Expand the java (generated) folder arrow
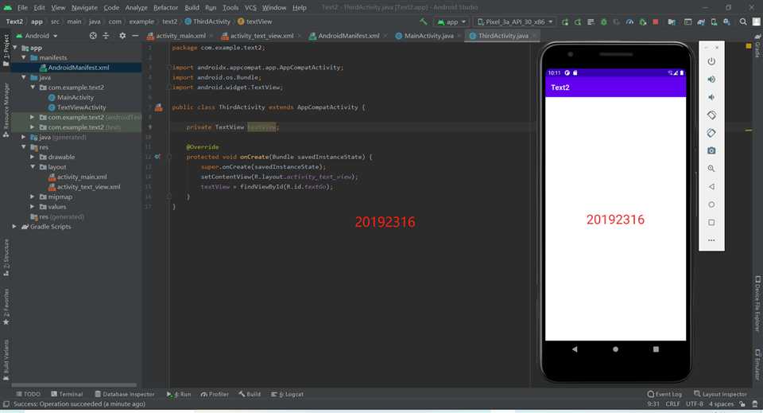763x413 pixels. (24, 137)
